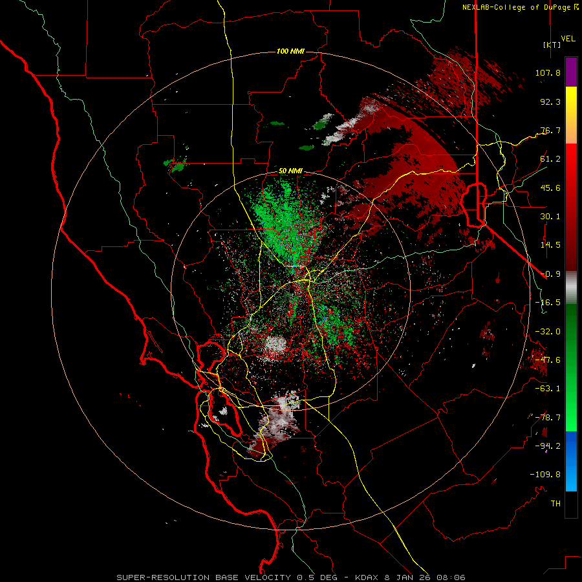582x582 pixels.
Task: Pick the gray near-zero velocity scale segment
Action: (x=571, y=288)
